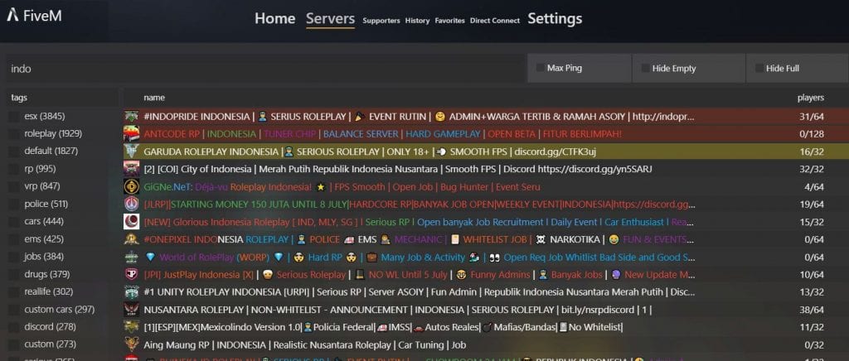Viewport: 849px width, 361px height.
Task: Select the [JLRP] STARTING MONEY server name
Action: [x=420, y=205]
